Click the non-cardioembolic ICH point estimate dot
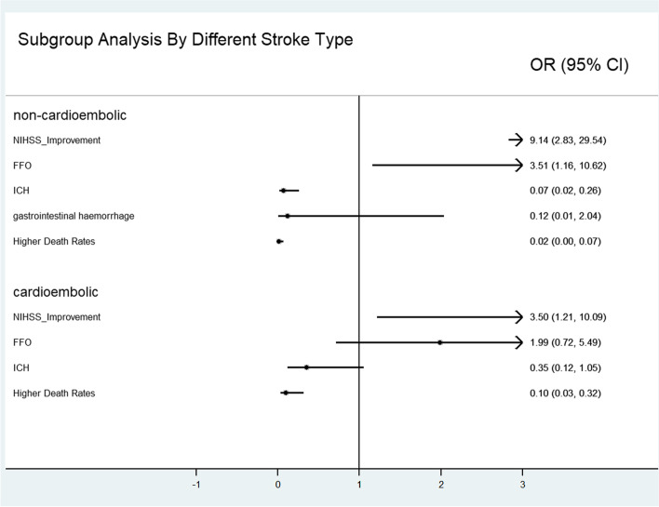Viewport: 659px width, 507px height. click(284, 191)
